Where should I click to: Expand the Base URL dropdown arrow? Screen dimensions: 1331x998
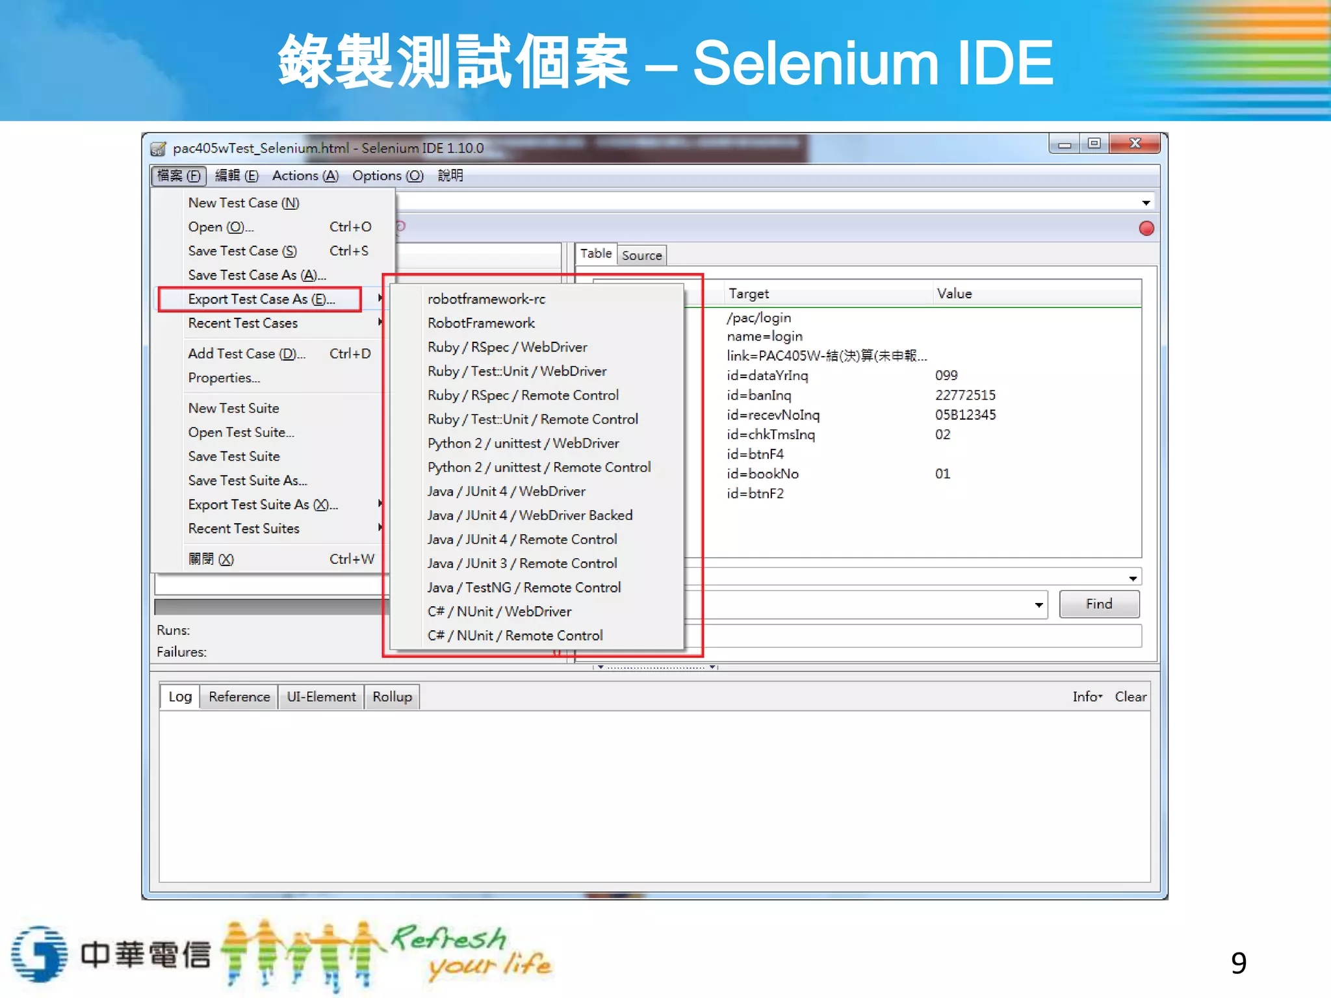[x=1146, y=203]
